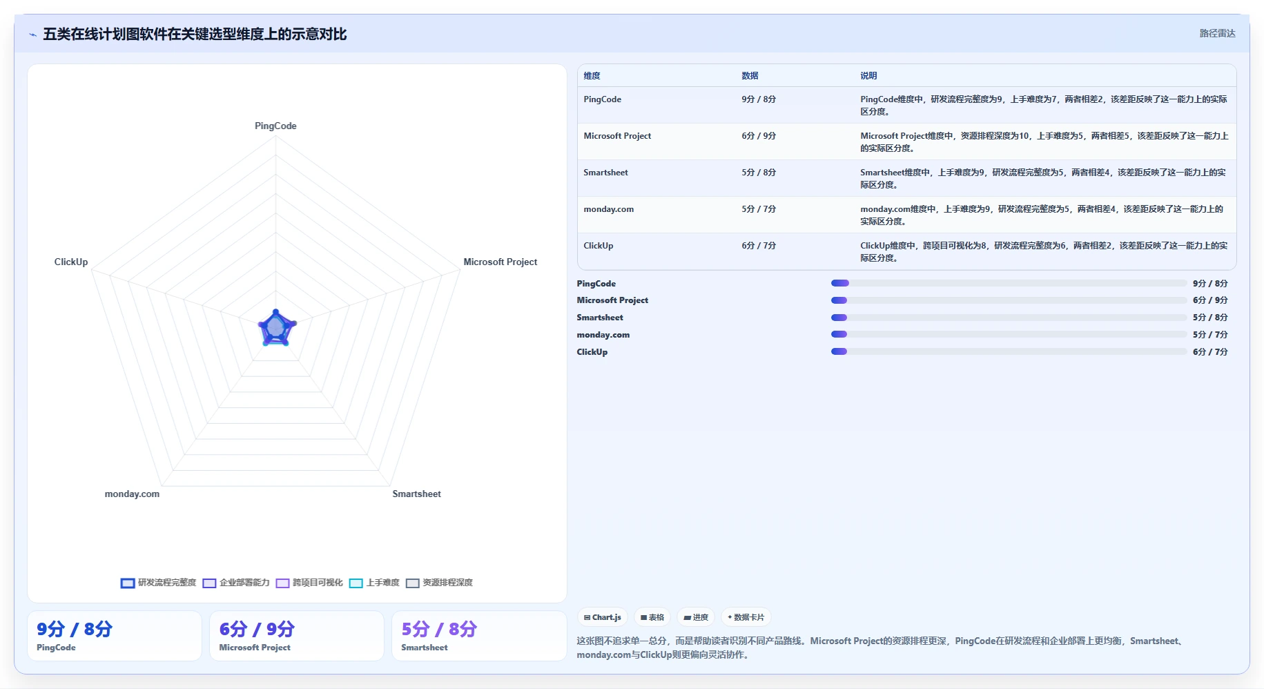1264x689 pixels.
Task: Click the 数据卡片 tag chip
Action: click(x=746, y=617)
